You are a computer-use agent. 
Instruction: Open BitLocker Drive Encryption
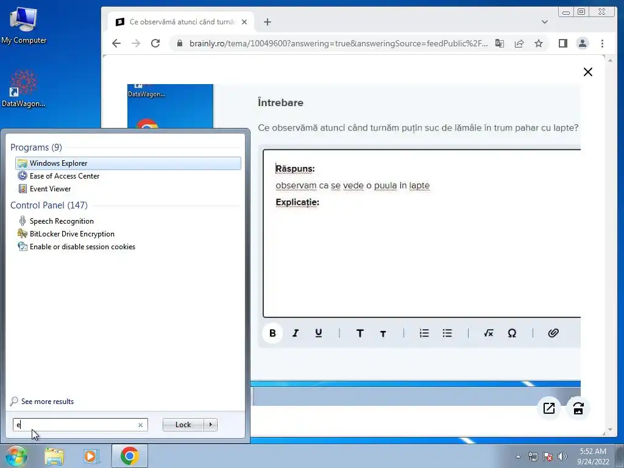pos(128,234)
